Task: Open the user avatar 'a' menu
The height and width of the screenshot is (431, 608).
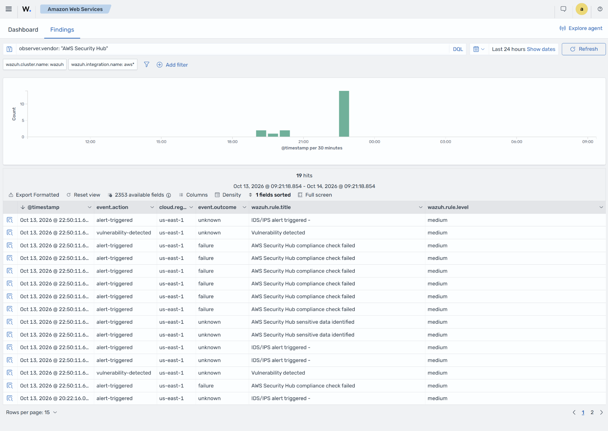Action: [x=582, y=9]
